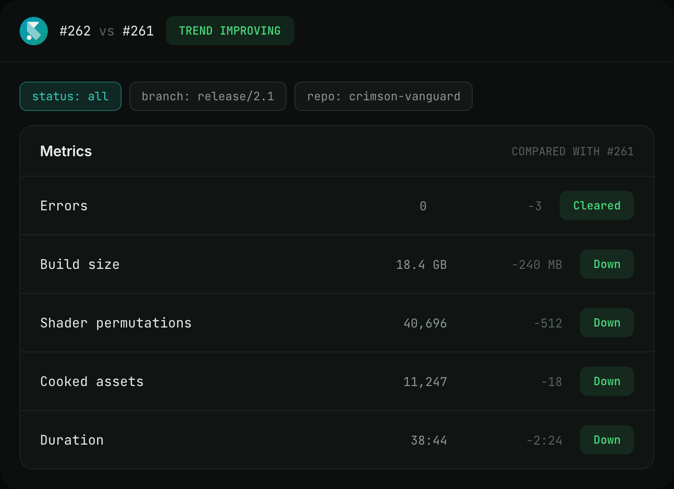Click the TREND IMPROVING badge

230,31
